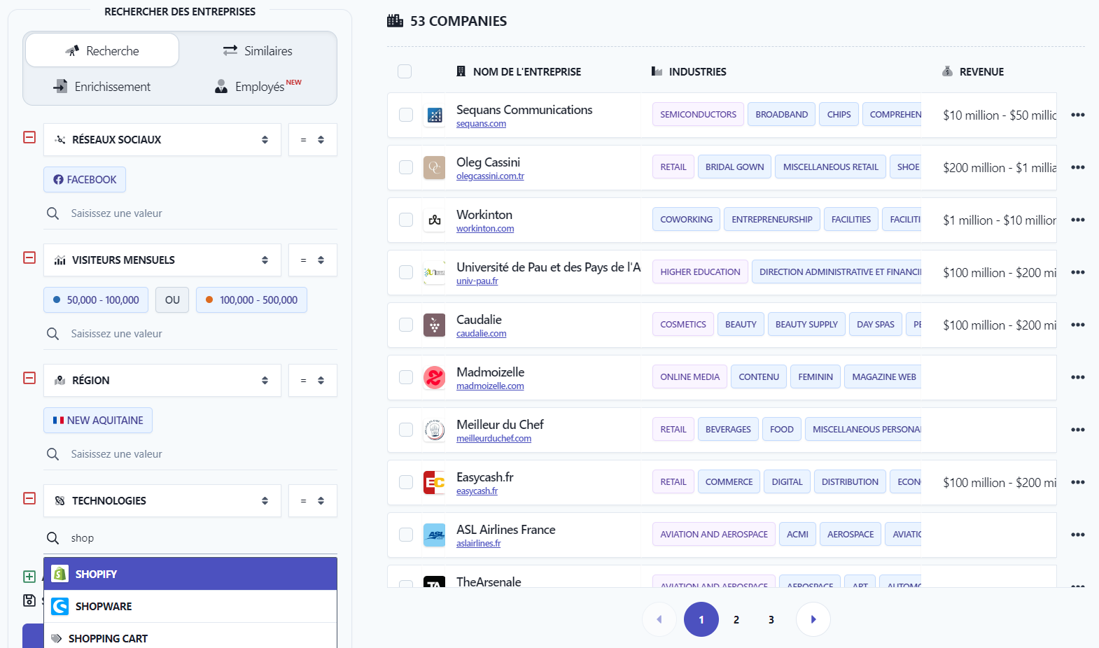Open the Technologies filter dropdown
1099x648 pixels.
(x=162, y=501)
